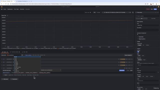This screenshot has width=160, height=90.
Task: Open the legend Values dropdown
Action: 148,65
